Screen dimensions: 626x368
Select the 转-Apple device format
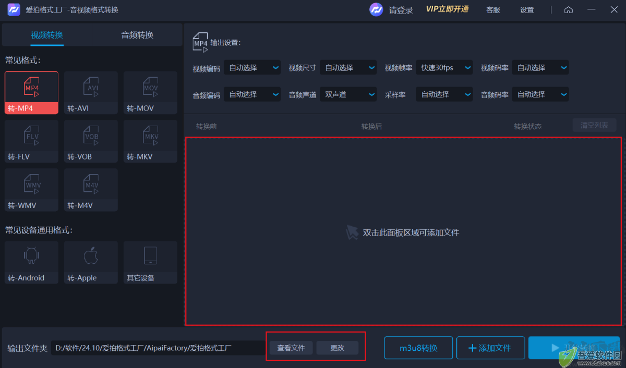pos(91,262)
